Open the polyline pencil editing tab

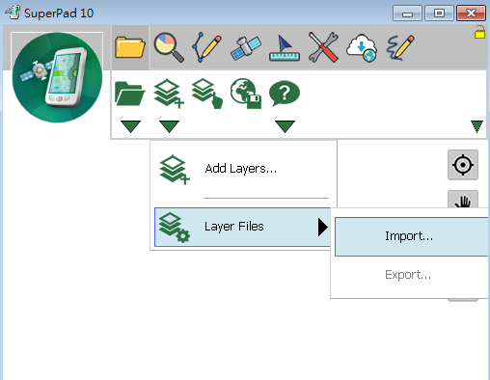point(207,47)
